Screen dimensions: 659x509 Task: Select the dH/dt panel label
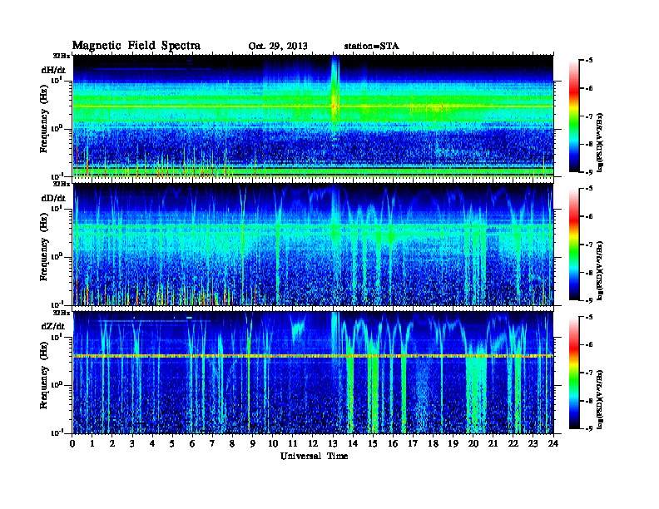(x=53, y=70)
